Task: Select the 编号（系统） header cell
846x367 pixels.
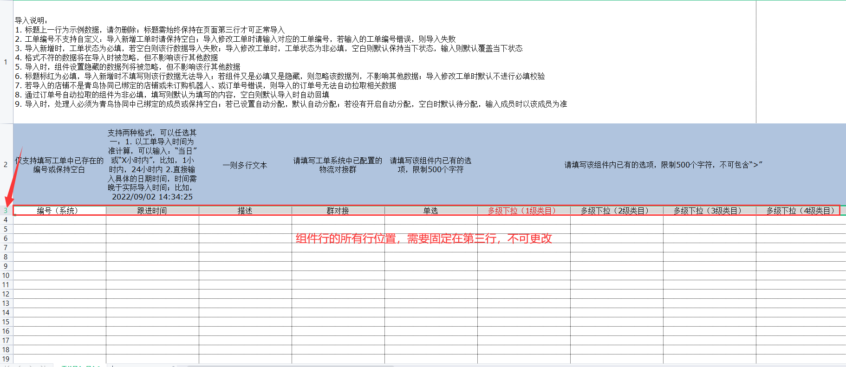Action: 59,211
